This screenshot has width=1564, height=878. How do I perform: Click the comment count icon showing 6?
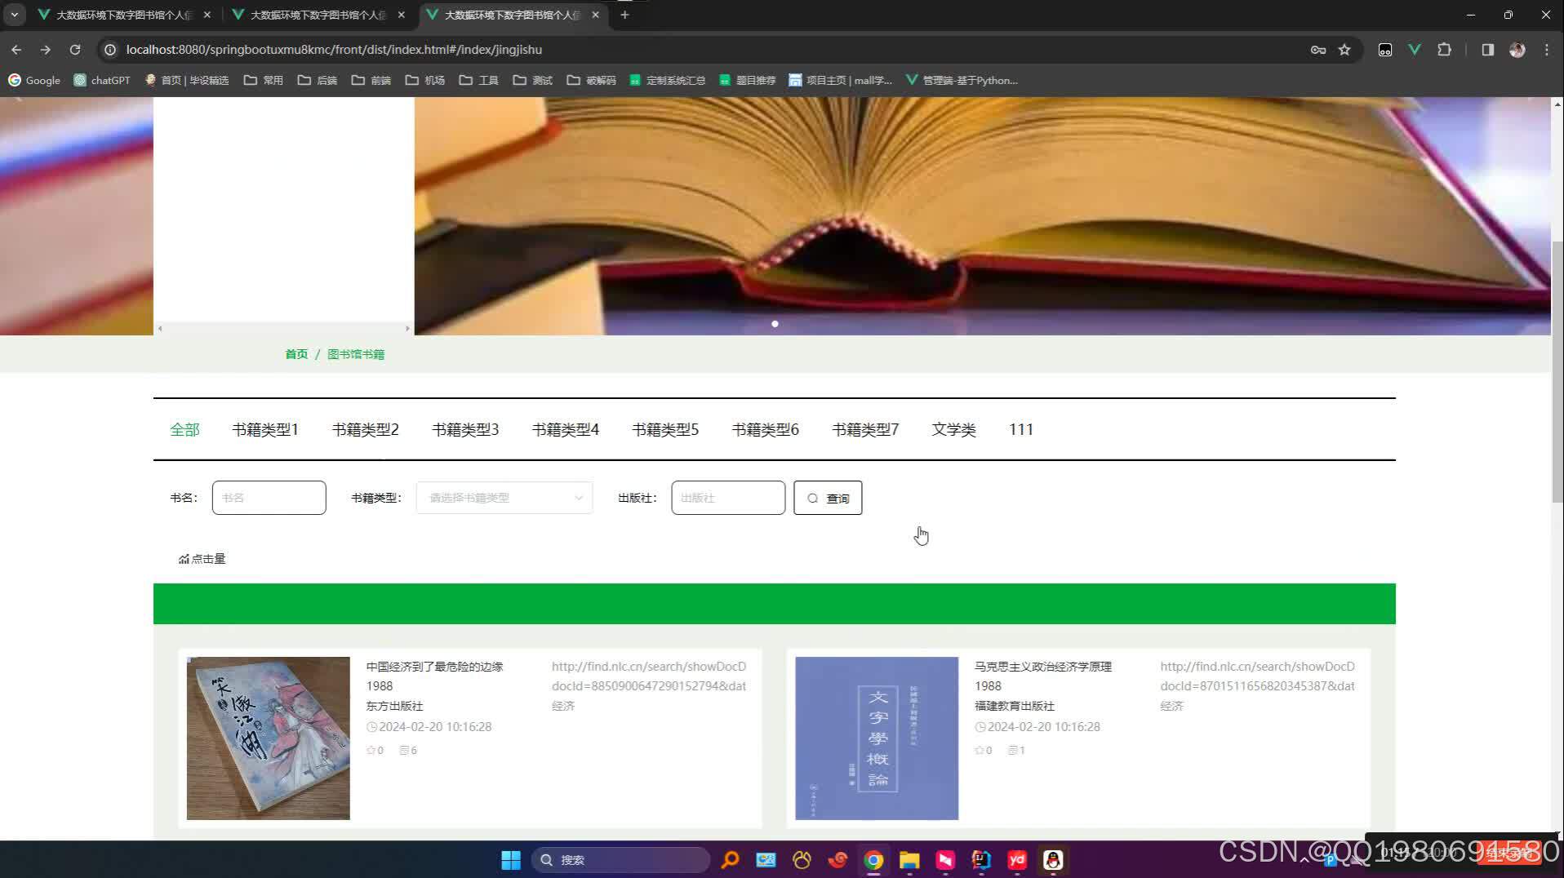(403, 750)
